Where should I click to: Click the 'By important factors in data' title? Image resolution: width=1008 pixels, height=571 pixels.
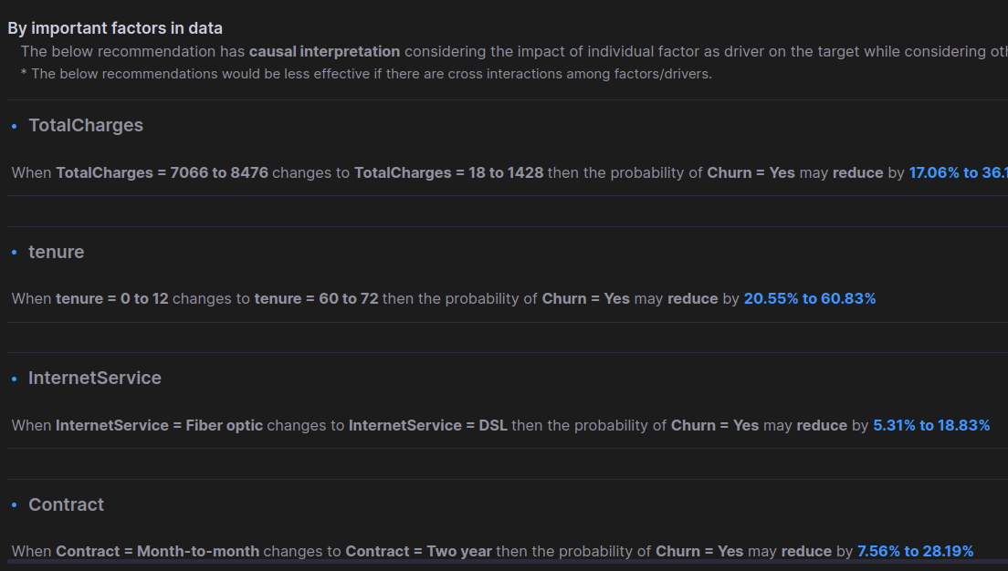click(x=115, y=28)
